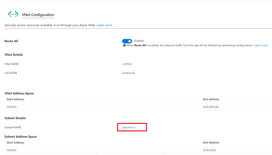Click the Route All explanation sentence

click(190, 45)
